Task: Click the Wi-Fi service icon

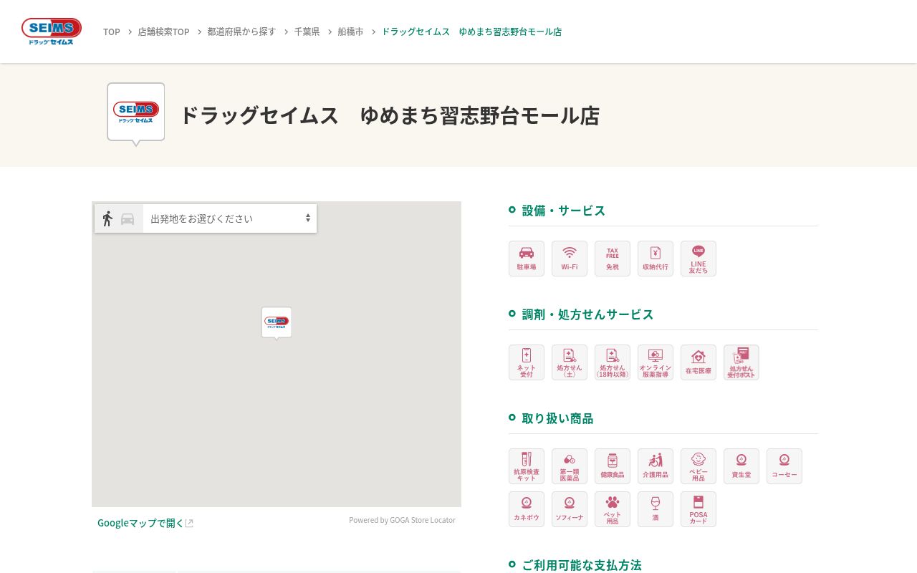Action: (x=570, y=259)
